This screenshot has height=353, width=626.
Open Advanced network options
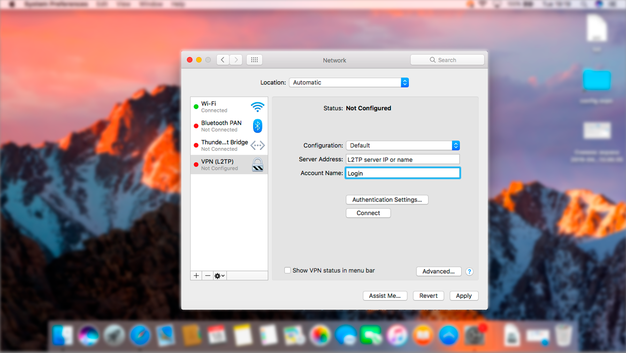pos(439,271)
